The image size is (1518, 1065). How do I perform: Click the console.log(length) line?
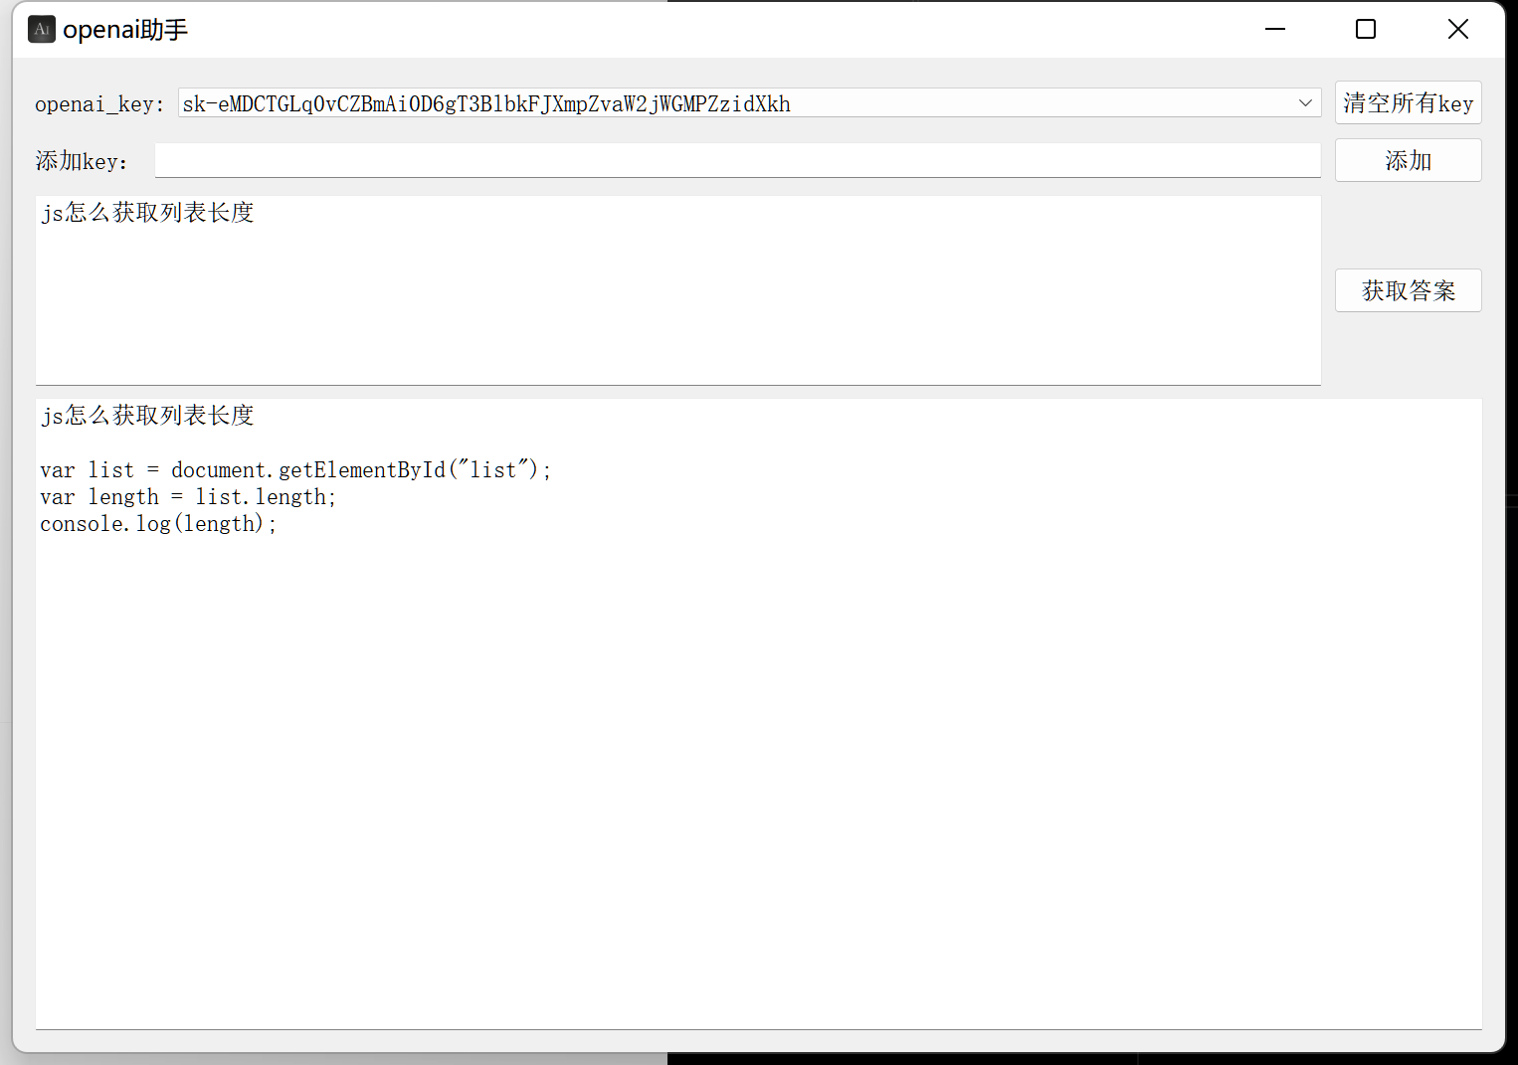(x=158, y=524)
